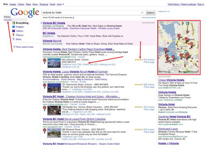207x149 pixels.
Task: Open Maps in the top navigation bar
Action: pos(29,4)
